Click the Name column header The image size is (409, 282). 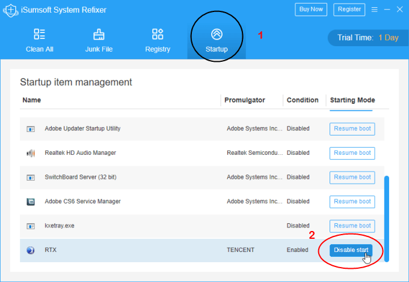coord(31,100)
